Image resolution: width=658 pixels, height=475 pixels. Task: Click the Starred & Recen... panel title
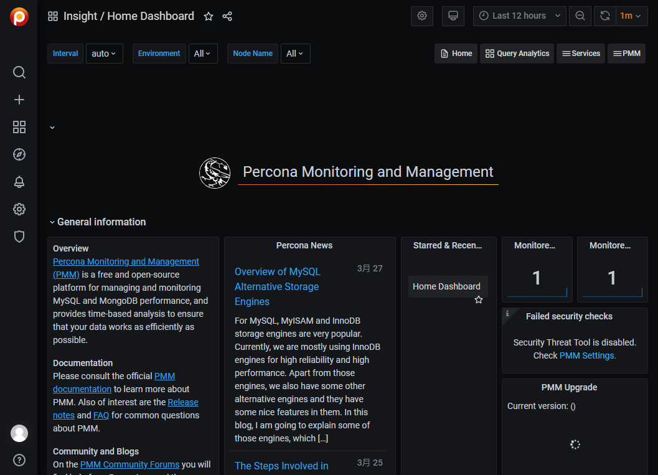pos(448,245)
